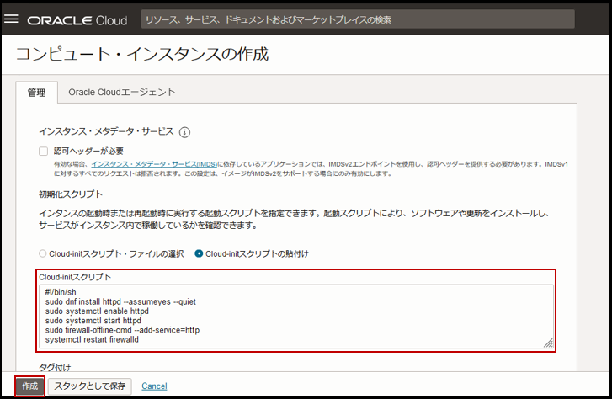Click the タグ付け heading
The image size is (612, 399).
coord(55,367)
